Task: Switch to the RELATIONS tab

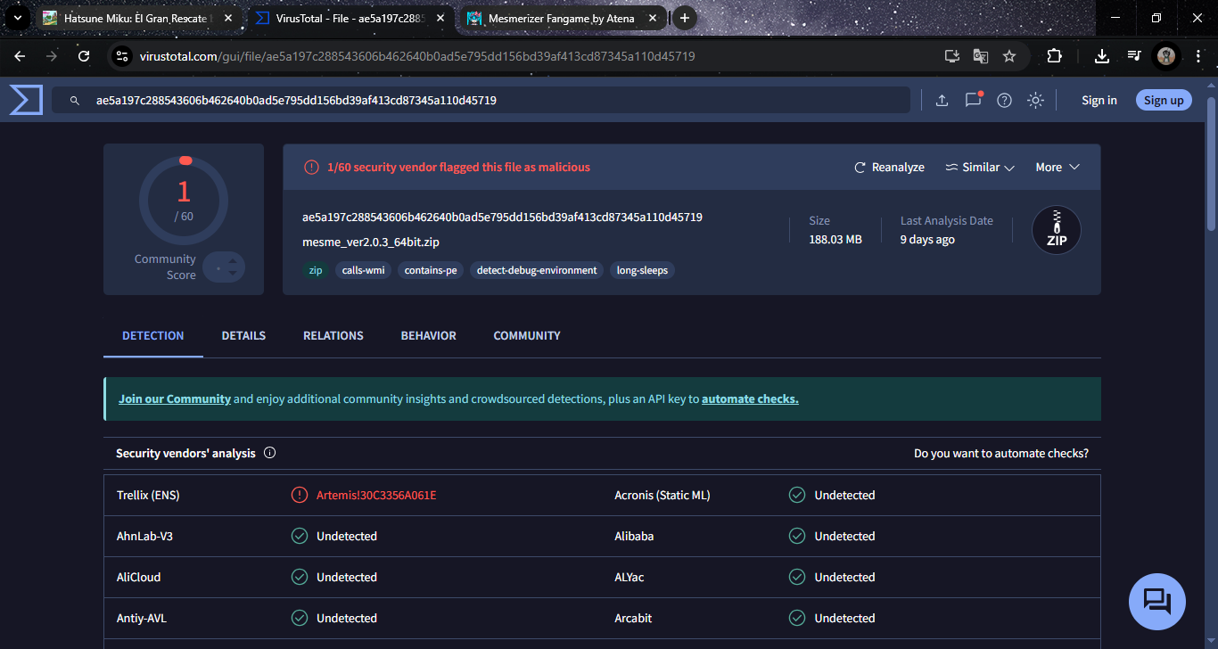Action: (333, 336)
